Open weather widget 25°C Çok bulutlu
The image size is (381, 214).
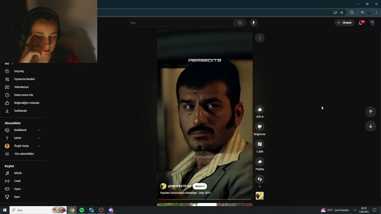pos(335,210)
